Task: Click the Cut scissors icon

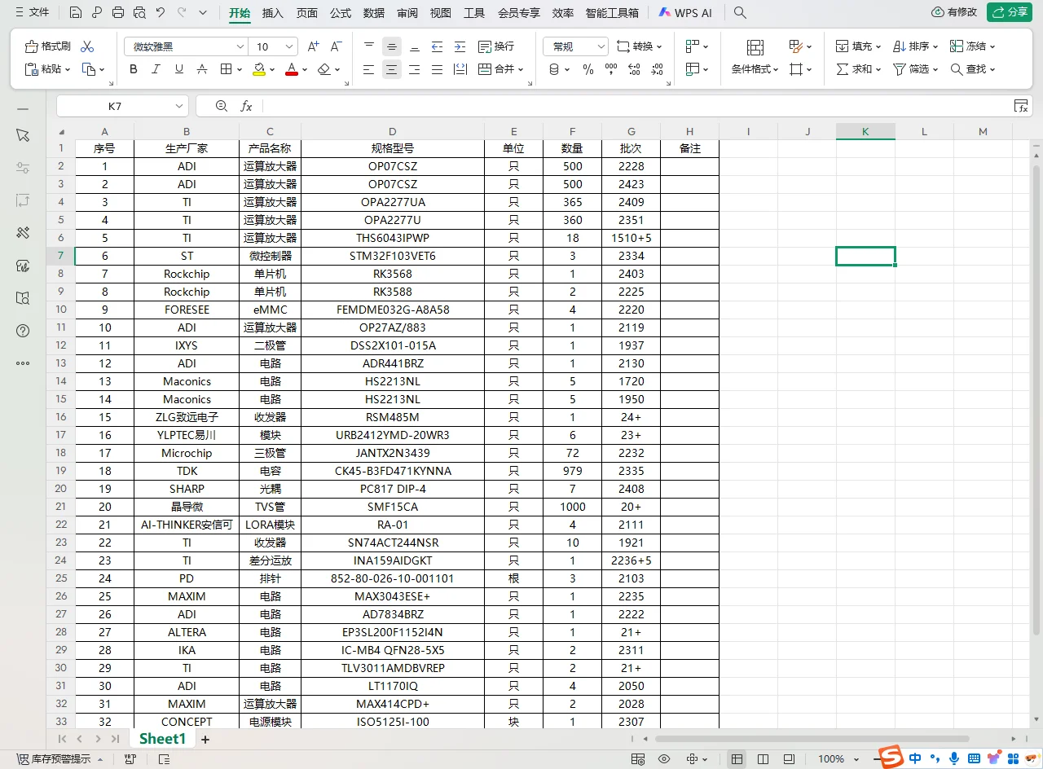Action: [x=88, y=46]
